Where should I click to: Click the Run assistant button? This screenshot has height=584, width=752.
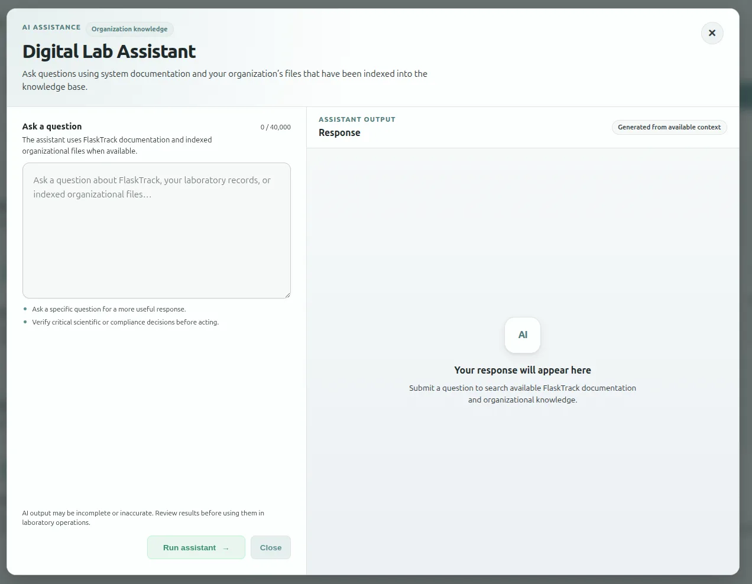196,547
